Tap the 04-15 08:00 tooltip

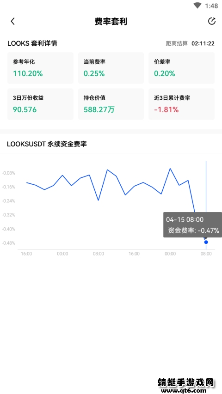[192, 224]
